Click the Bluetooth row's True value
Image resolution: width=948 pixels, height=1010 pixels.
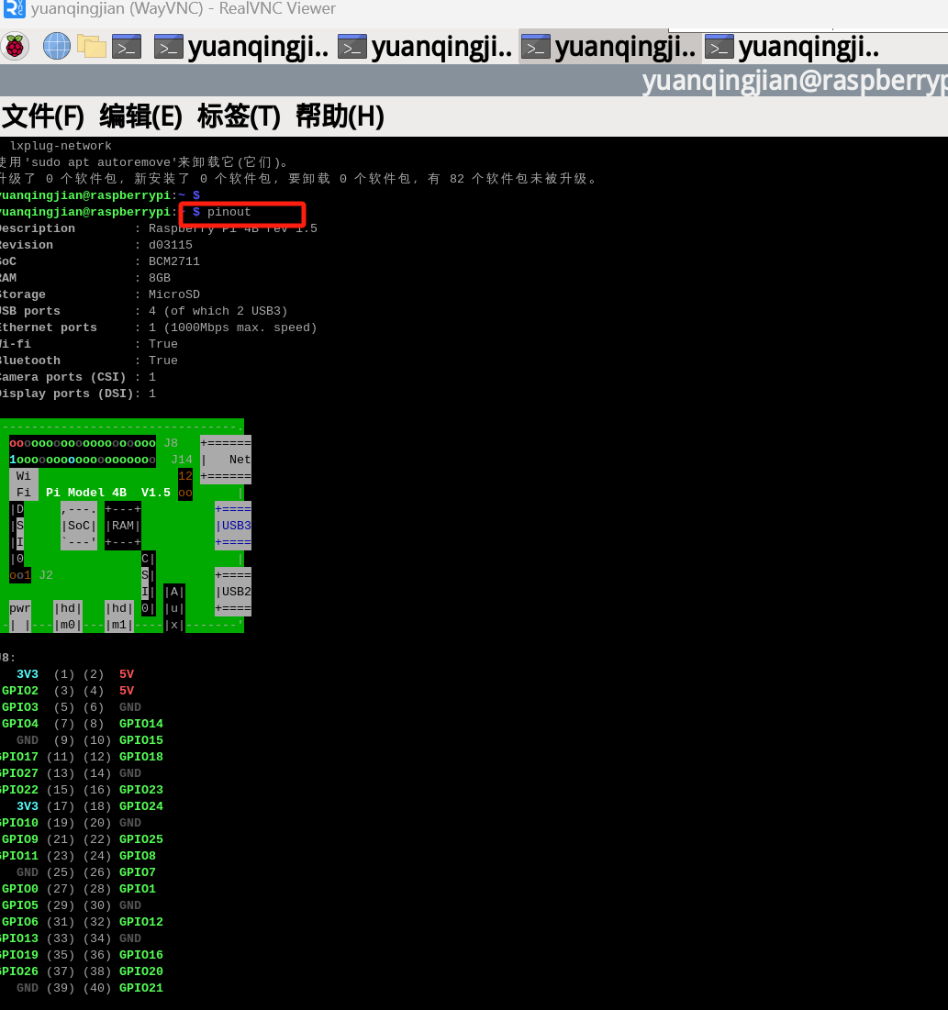coord(163,361)
